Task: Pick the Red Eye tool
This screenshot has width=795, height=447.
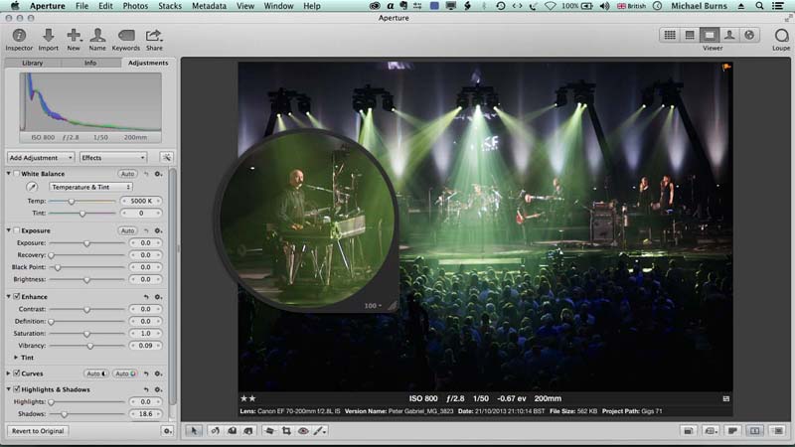Action: tap(303, 431)
